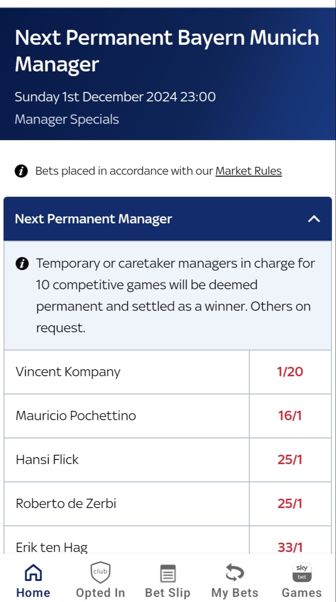
Task: Select Hansi Flick 25/1 odds
Action: coord(290,460)
